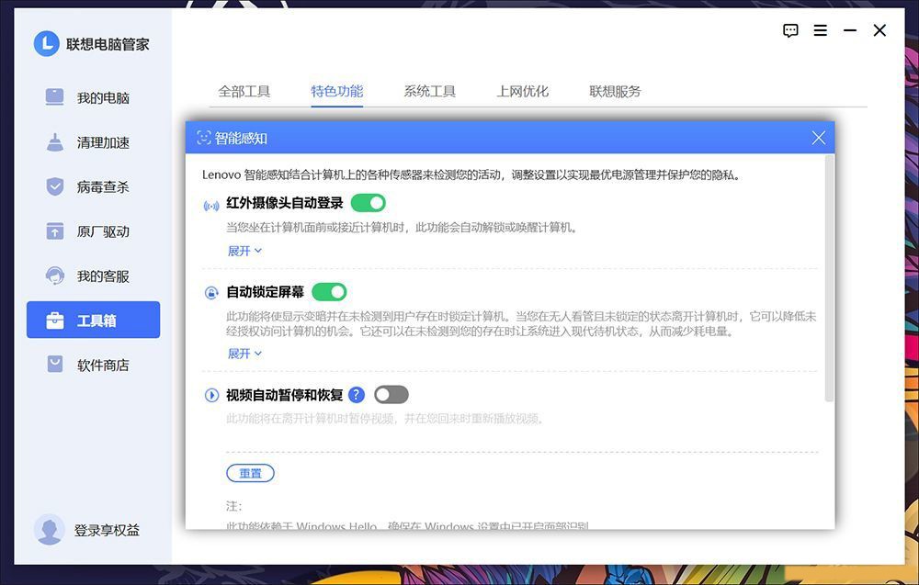Screen dimensions: 919x585
Task: Turn off the 自动锁定屏幕 switch
Action: (x=329, y=292)
